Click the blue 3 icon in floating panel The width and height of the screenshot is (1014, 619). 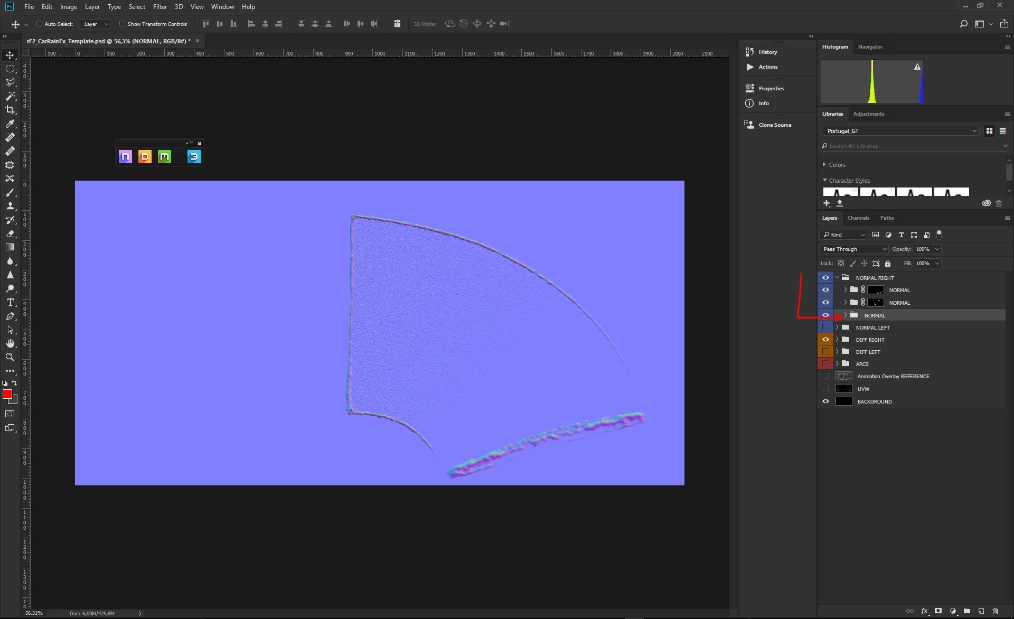(194, 157)
